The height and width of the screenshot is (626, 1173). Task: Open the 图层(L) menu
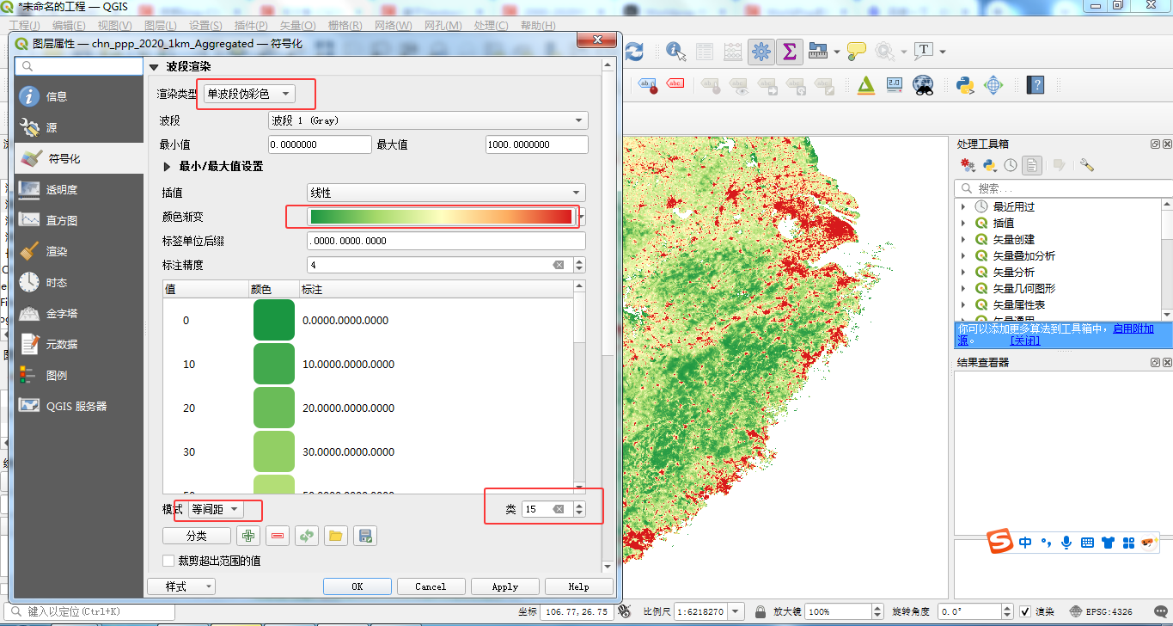pos(161,26)
